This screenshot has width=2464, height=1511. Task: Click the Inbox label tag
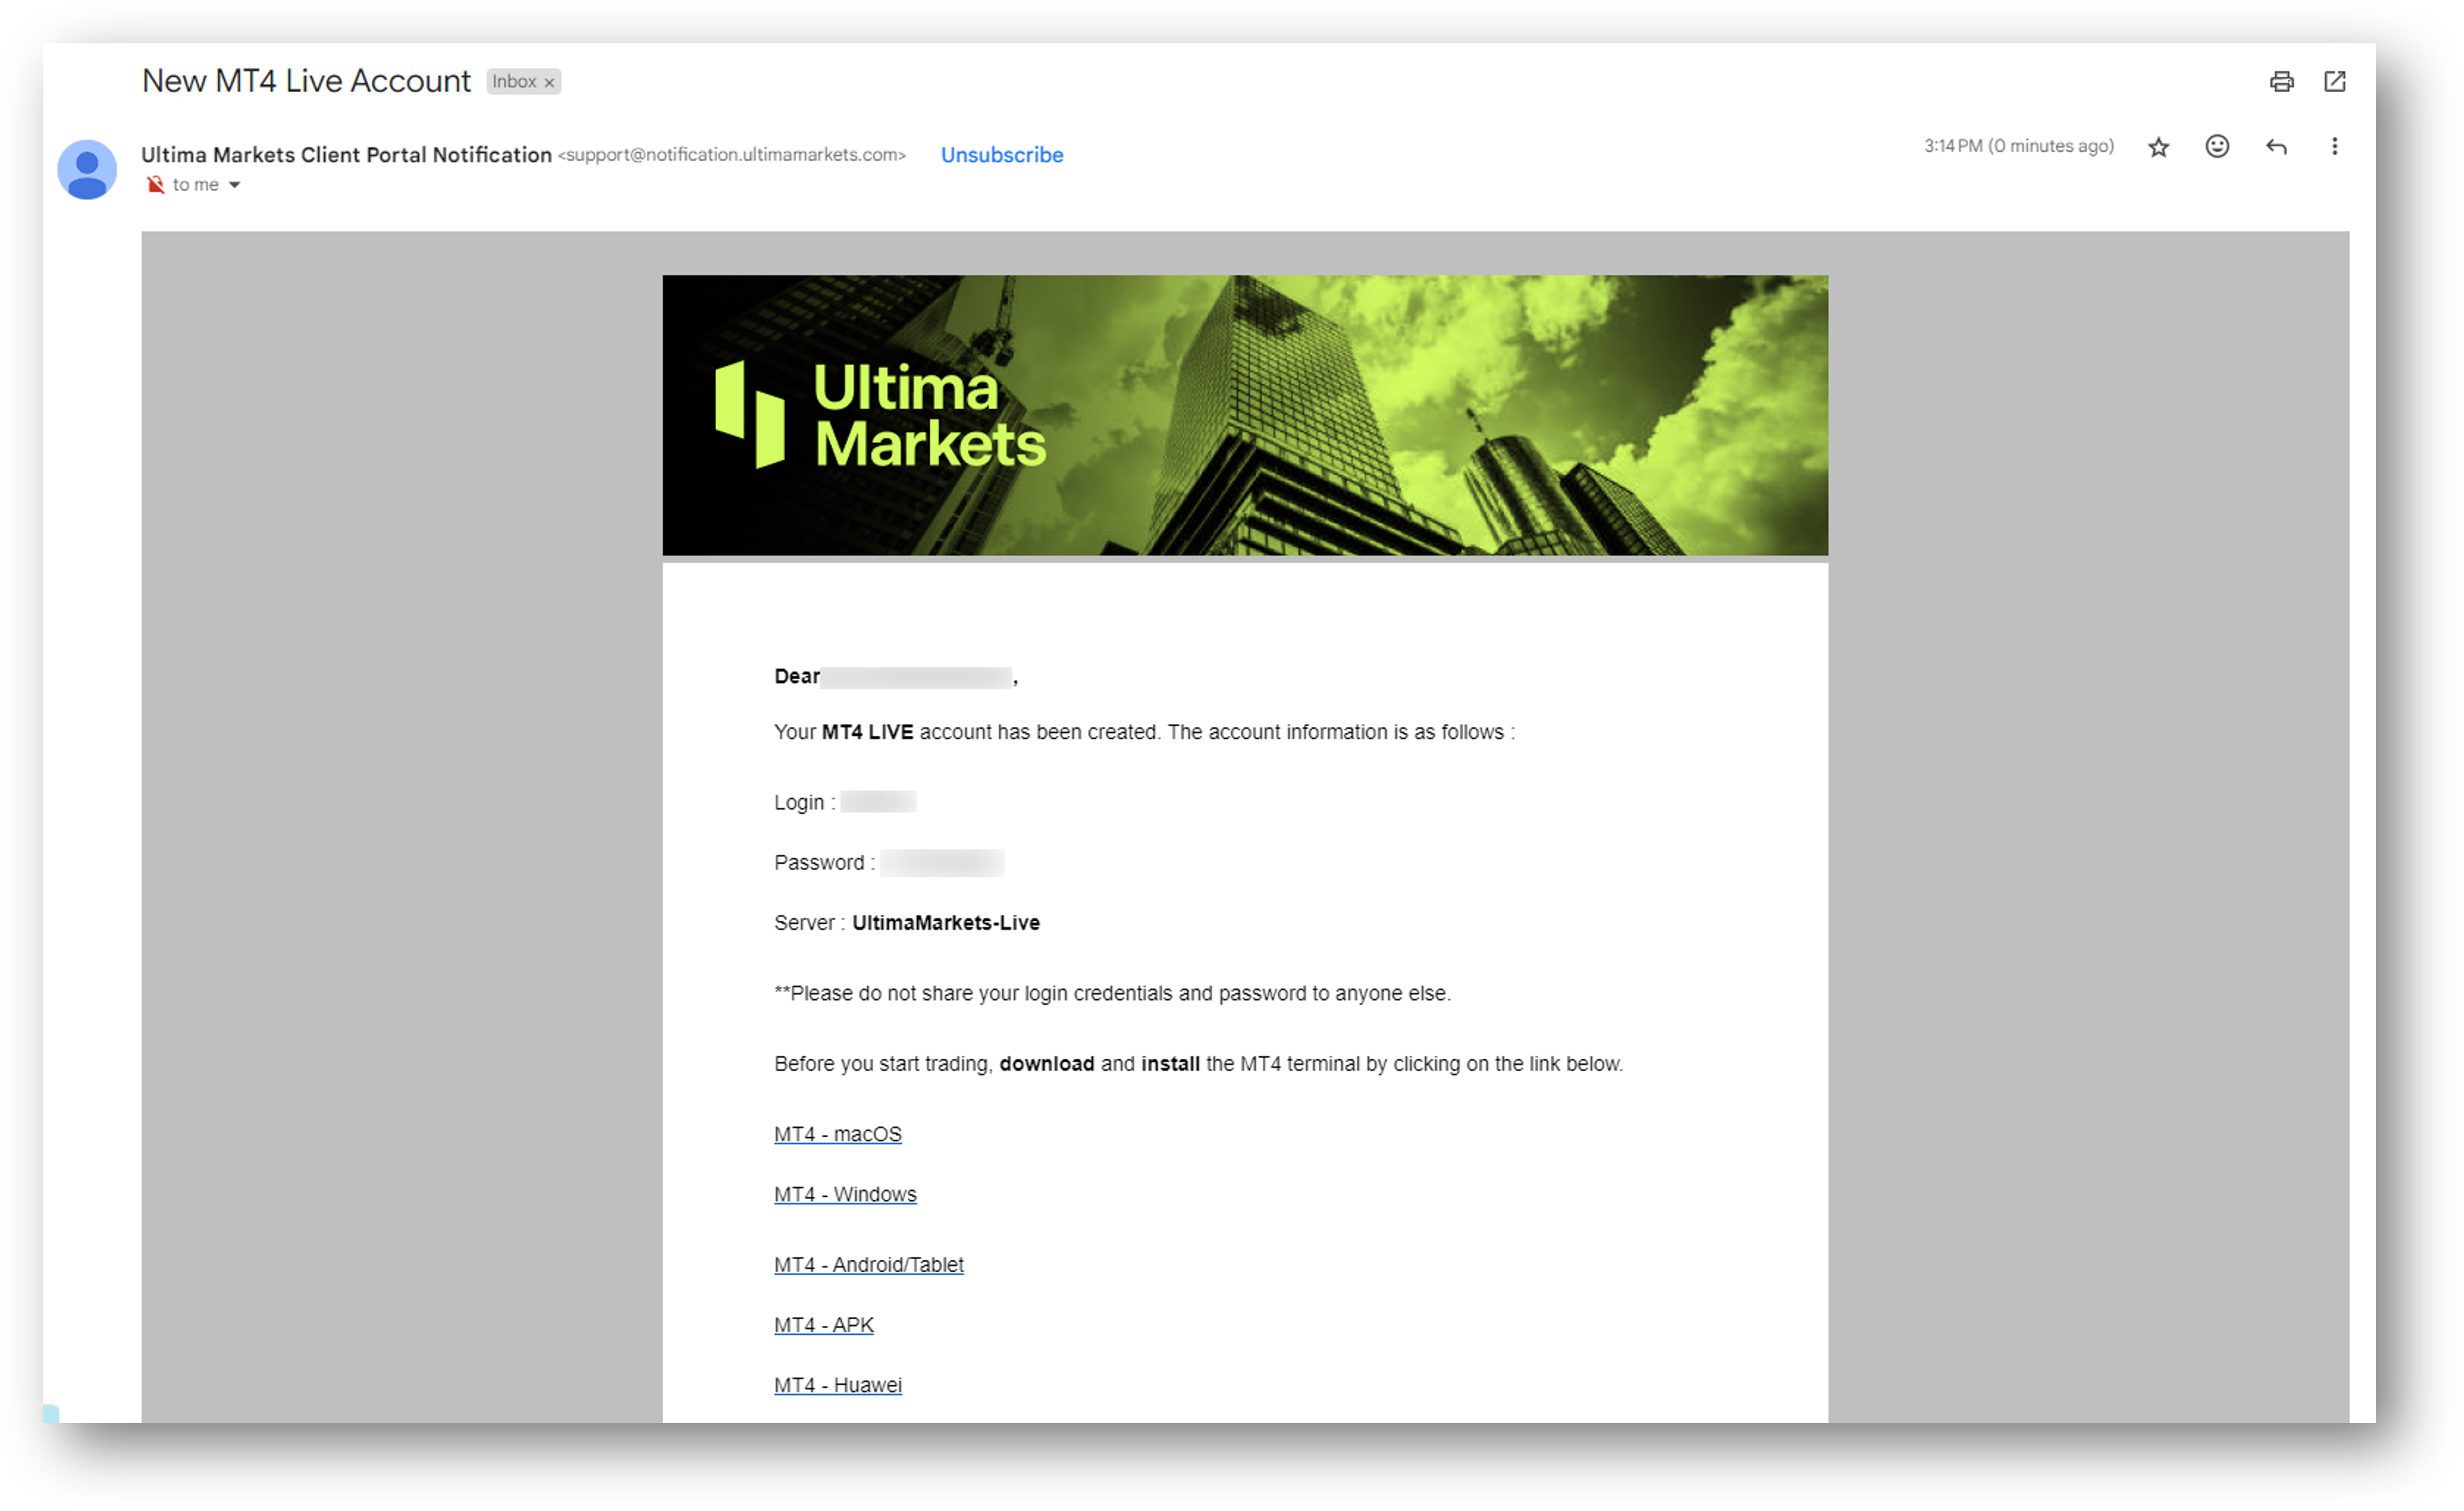tap(513, 82)
